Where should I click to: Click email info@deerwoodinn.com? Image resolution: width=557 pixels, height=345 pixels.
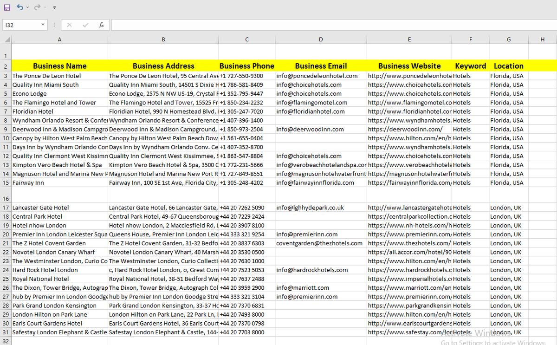(x=321, y=129)
